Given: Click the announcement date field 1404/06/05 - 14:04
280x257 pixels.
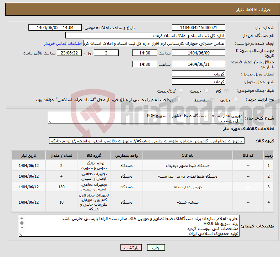Looking at the screenshot, I should click(x=55, y=28).
